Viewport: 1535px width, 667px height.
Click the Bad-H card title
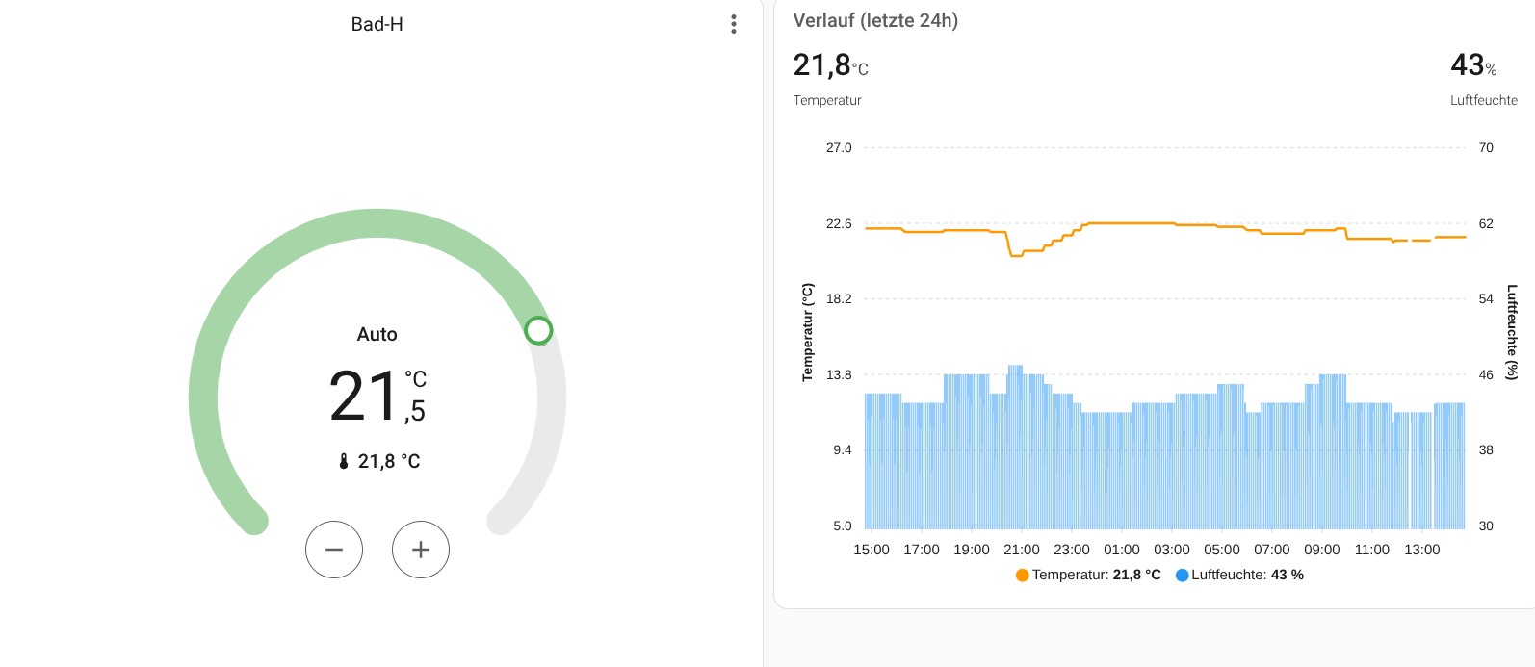tap(377, 24)
